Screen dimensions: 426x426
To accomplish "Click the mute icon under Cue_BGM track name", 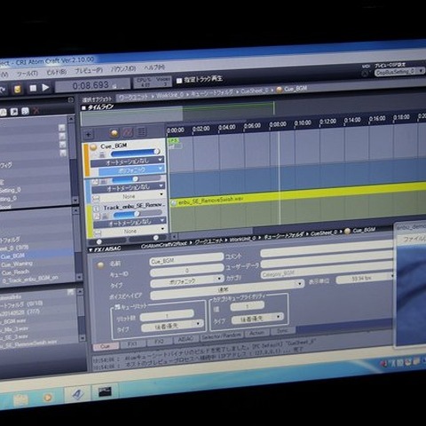I will click(102, 154).
